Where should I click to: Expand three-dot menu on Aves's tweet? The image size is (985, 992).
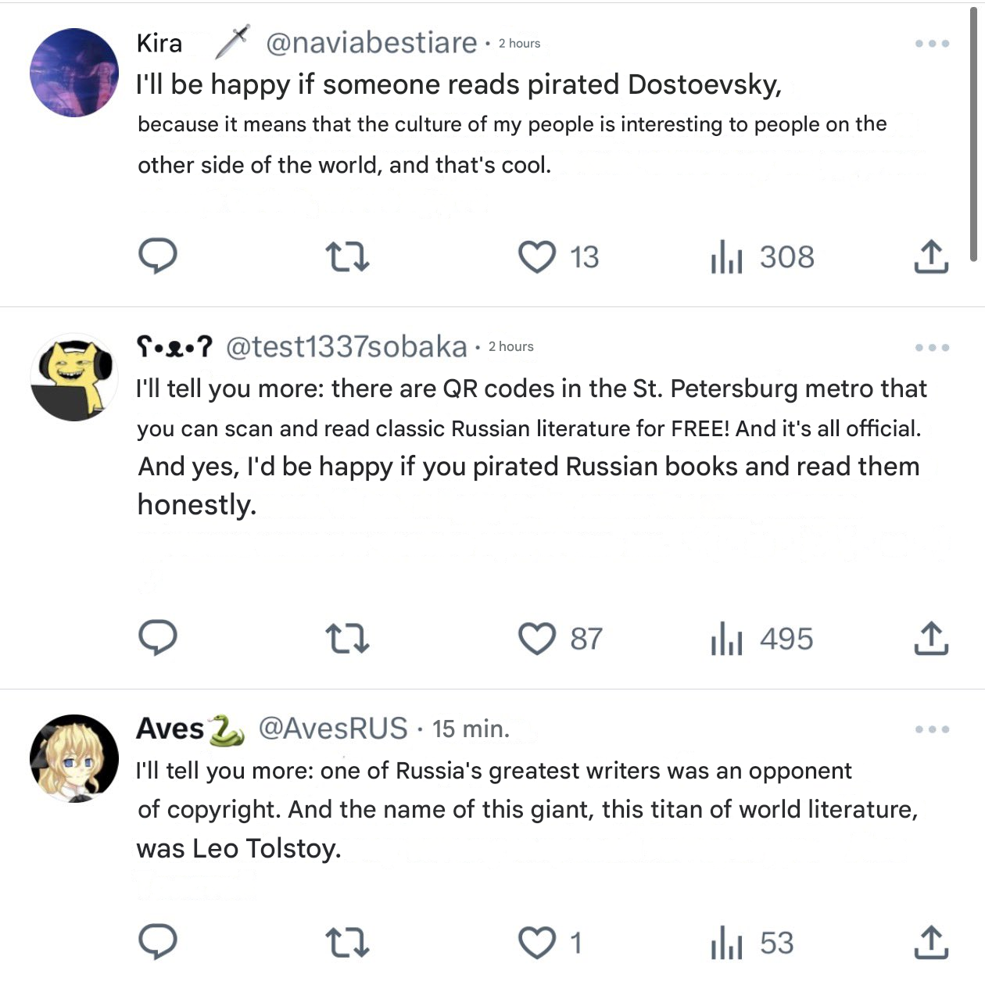pyautogui.click(x=932, y=729)
